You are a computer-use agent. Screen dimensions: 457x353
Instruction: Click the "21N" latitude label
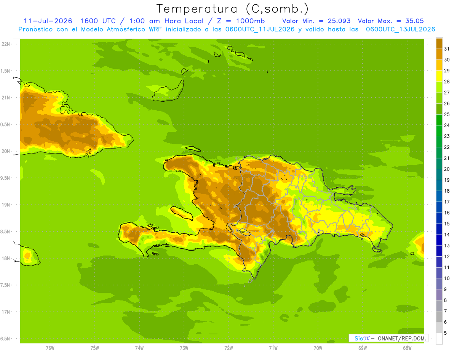(6, 97)
